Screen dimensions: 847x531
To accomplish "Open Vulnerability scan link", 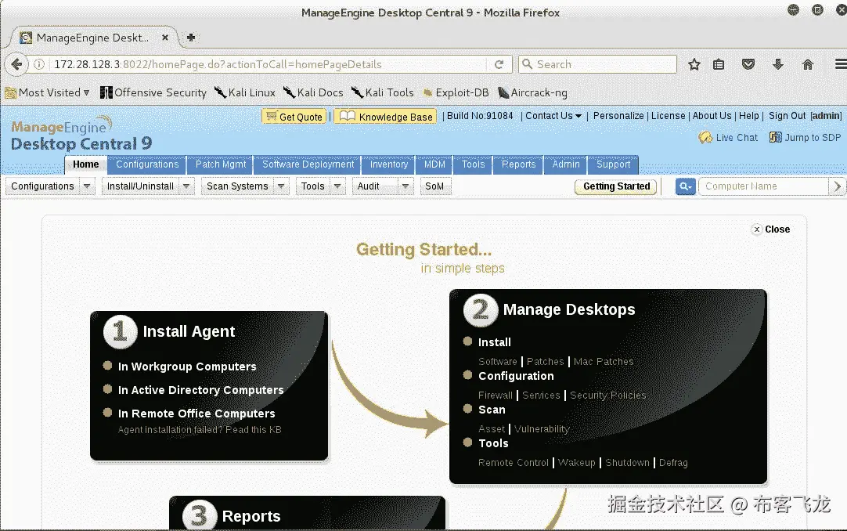I will tap(542, 429).
